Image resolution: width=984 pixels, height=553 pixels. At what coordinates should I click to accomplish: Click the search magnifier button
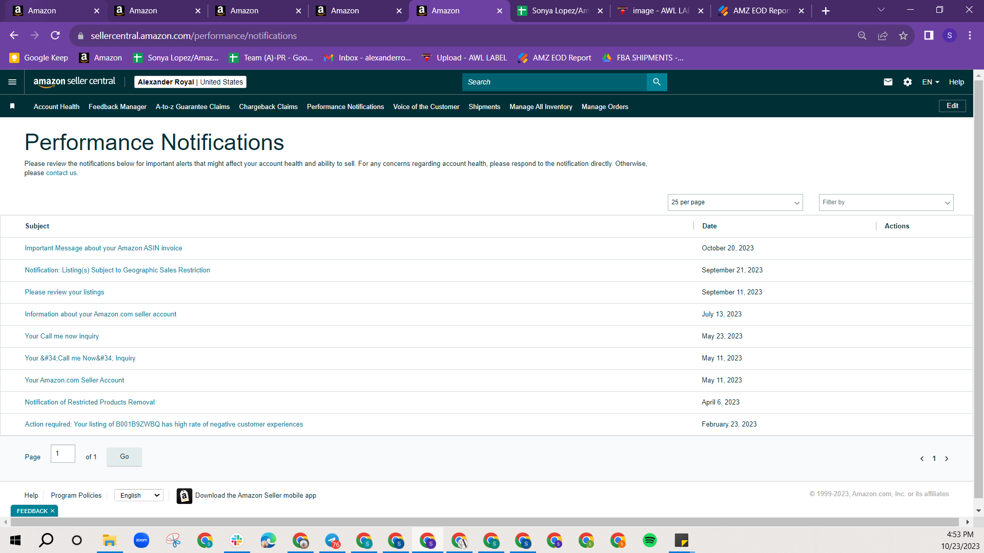point(657,82)
